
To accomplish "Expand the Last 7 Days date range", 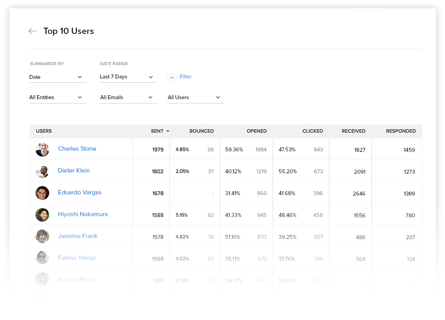I will point(128,77).
